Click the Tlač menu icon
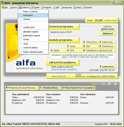Viewport: 124px width, 127px height. coord(54,8)
